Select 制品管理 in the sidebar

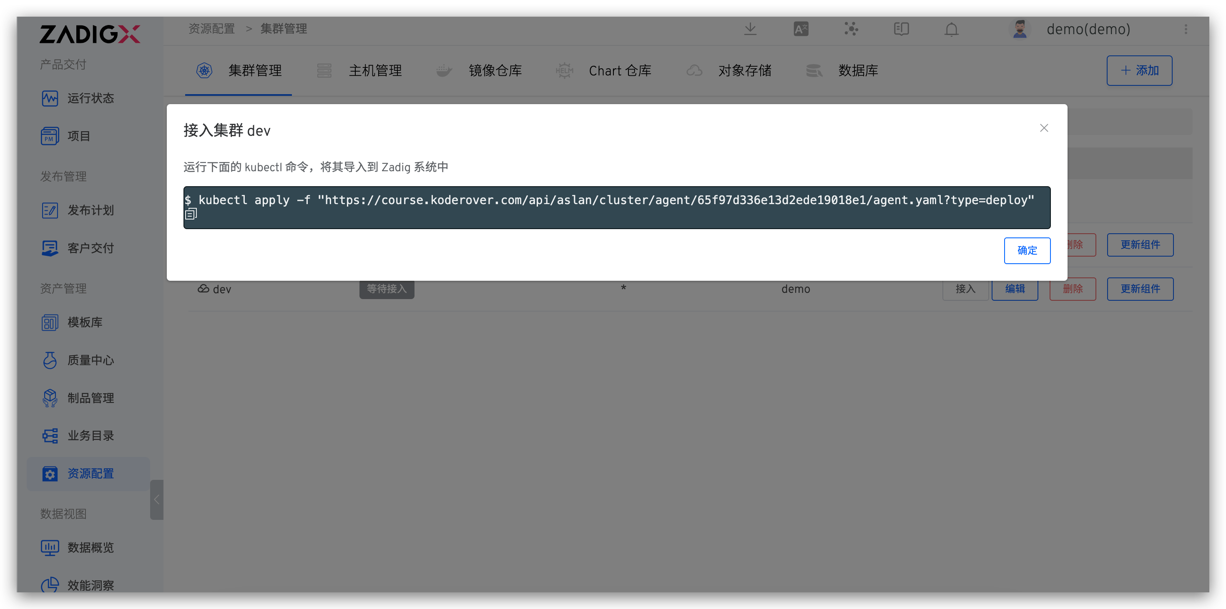pyautogui.click(x=90, y=398)
